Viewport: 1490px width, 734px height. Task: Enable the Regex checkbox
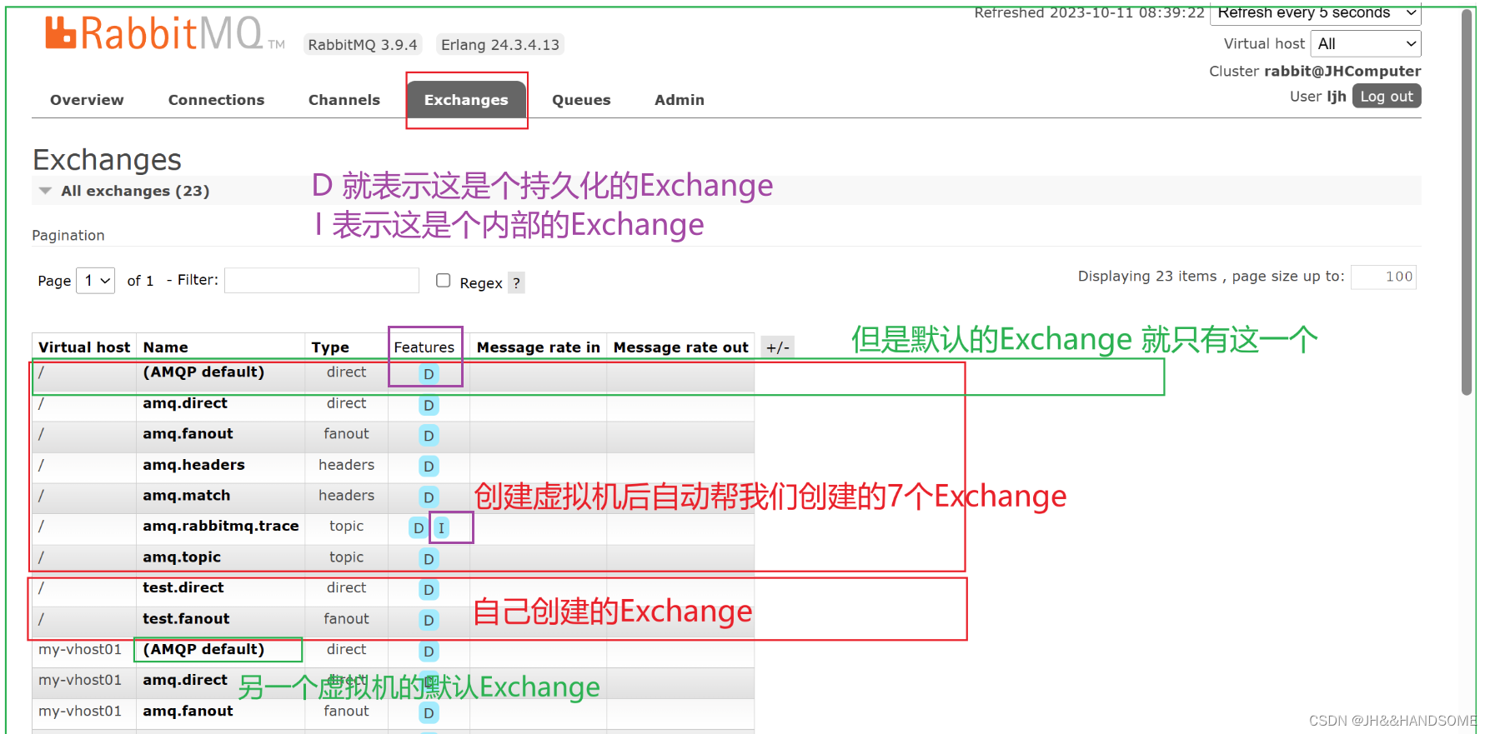pyautogui.click(x=444, y=281)
